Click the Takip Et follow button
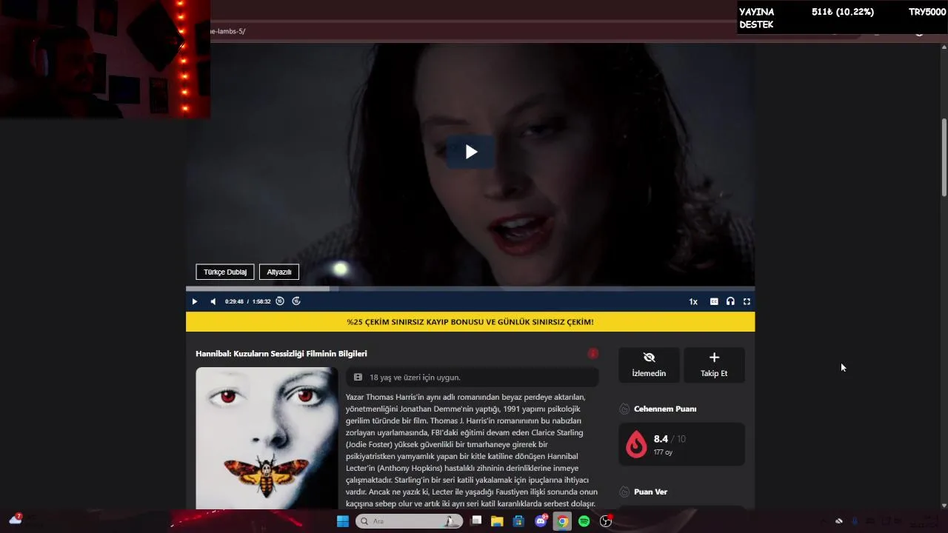This screenshot has height=533, width=948. click(x=714, y=365)
